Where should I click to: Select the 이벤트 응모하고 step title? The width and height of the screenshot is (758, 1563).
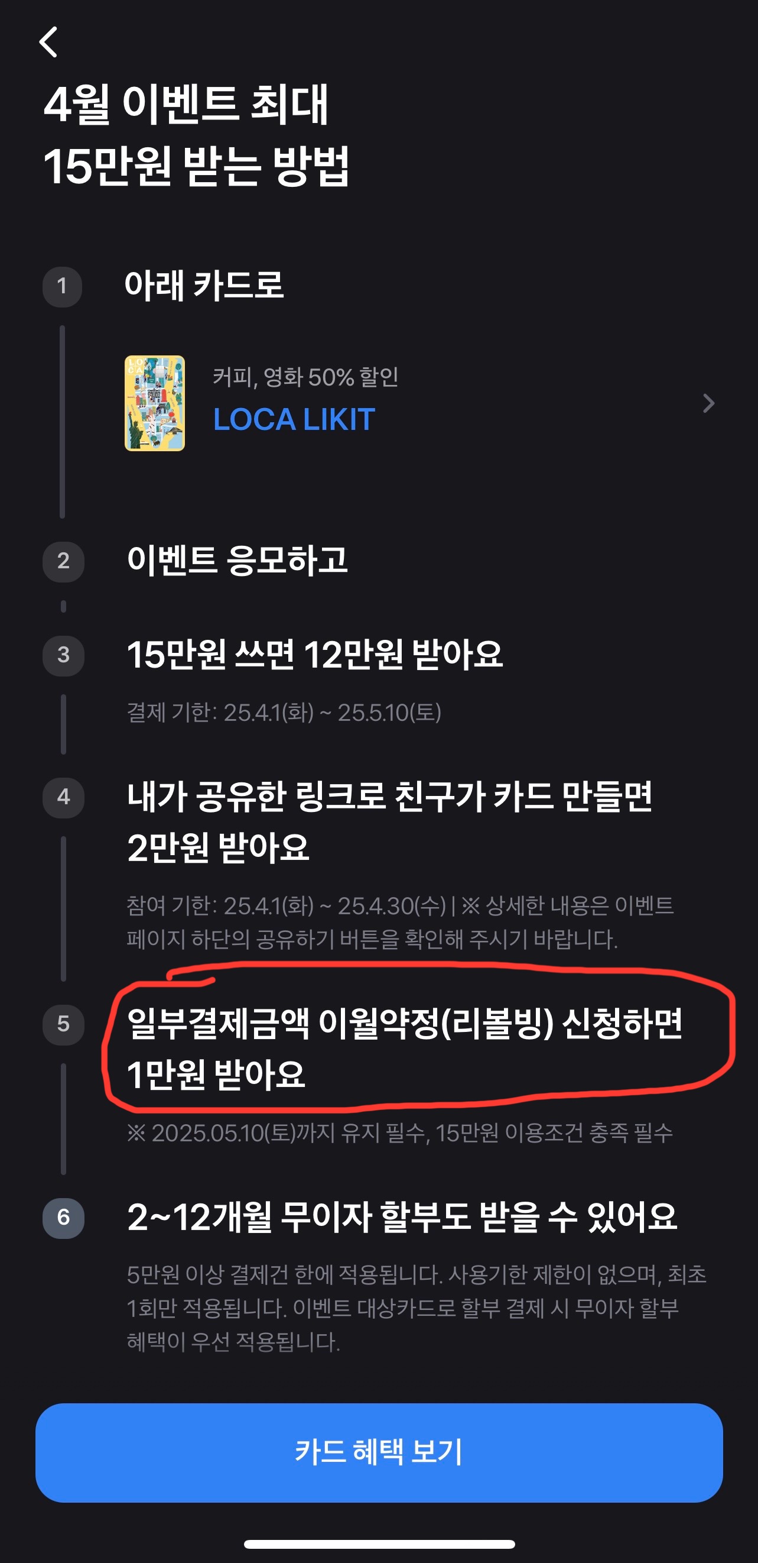coord(237,560)
